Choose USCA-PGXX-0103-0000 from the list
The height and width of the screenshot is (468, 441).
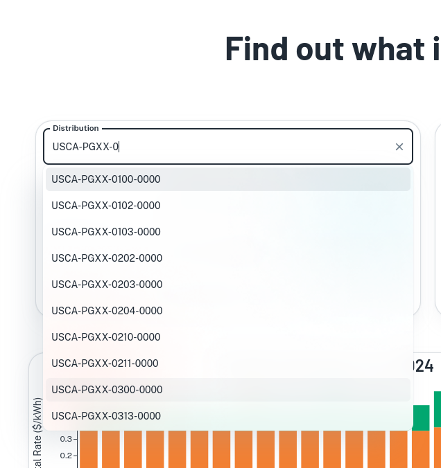click(x=228, y=232)
